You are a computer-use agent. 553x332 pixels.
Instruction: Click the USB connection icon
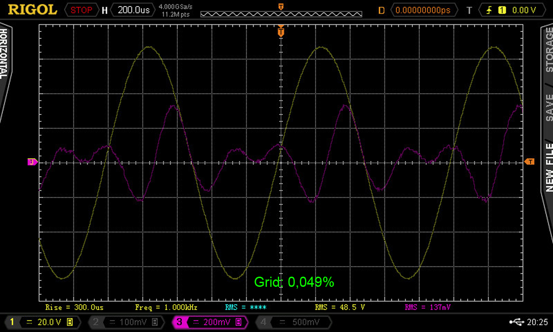point(516,322)
